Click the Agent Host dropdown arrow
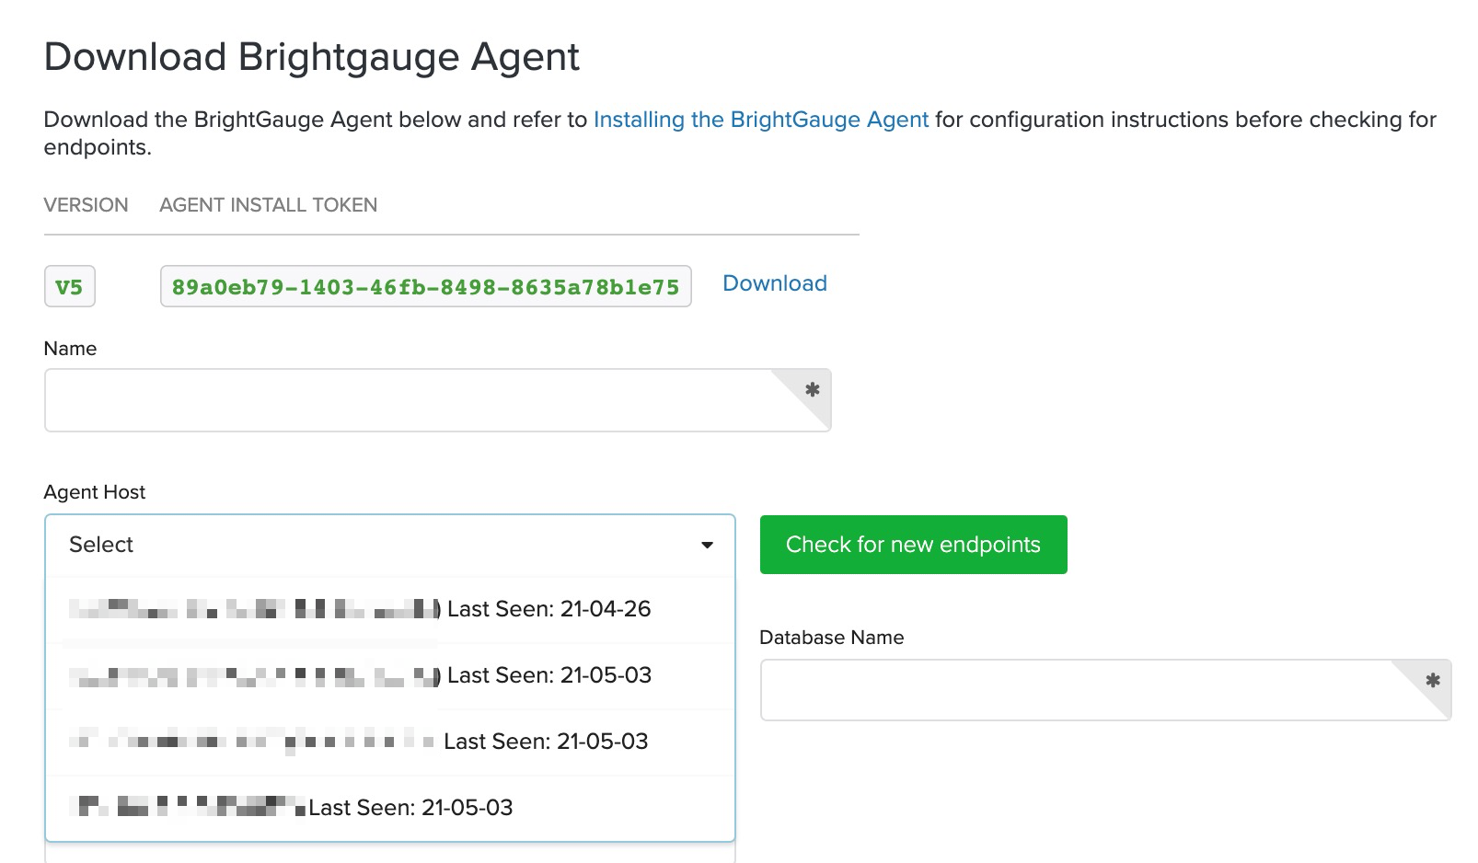 click(x=707, y=546)
